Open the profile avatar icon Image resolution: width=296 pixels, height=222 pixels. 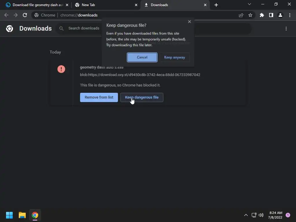(280, 15)
